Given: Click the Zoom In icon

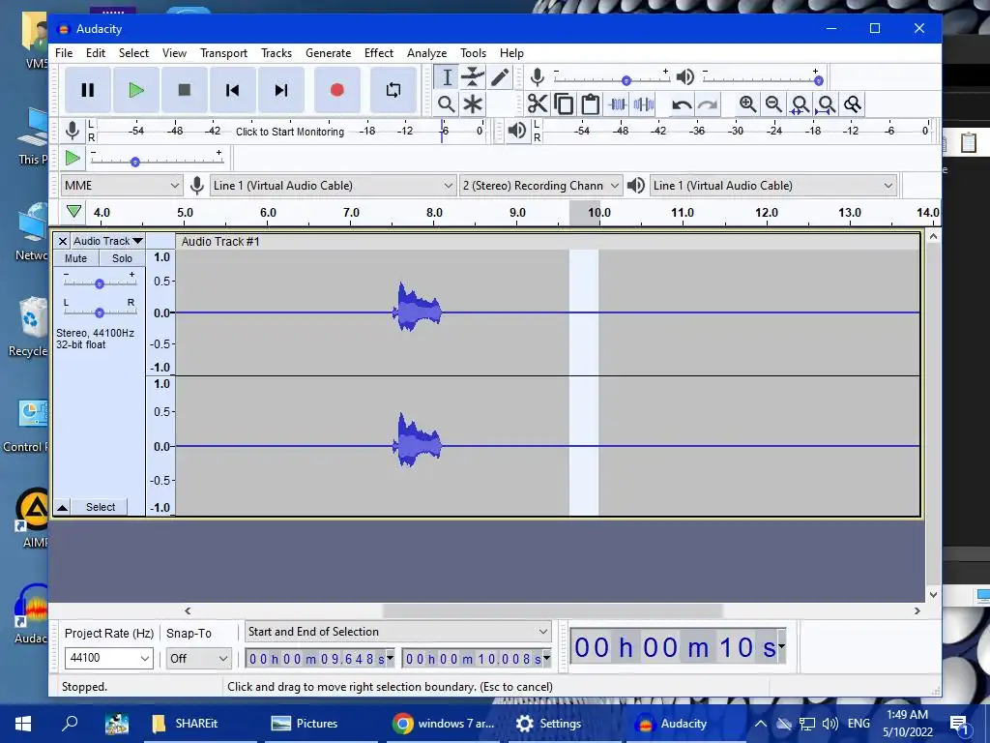Looking at the screenshot, I should pos(747,104).
